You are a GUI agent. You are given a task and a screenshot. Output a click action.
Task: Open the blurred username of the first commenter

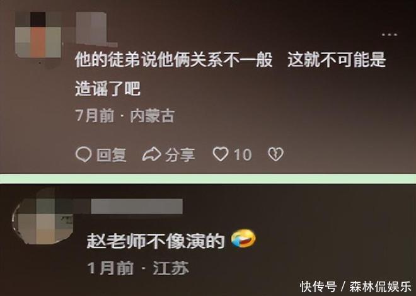click(96, 28)
